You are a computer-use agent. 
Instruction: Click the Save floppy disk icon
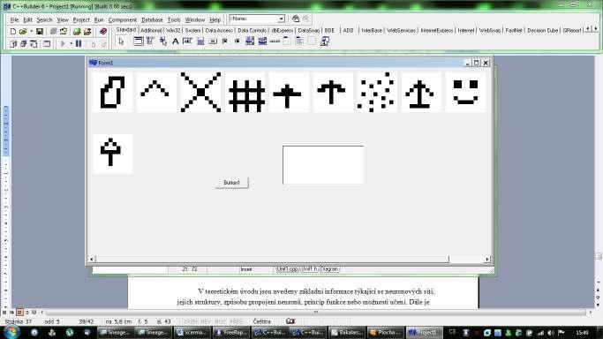[x=40, y=32]
